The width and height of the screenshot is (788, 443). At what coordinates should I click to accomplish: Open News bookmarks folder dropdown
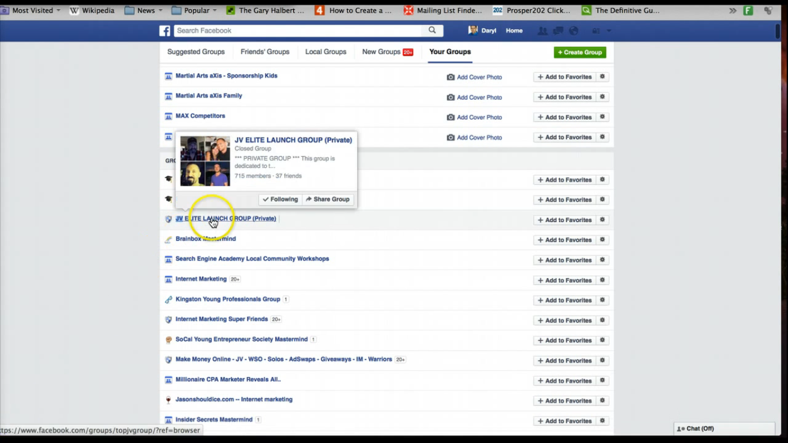(x=144, y=10)
